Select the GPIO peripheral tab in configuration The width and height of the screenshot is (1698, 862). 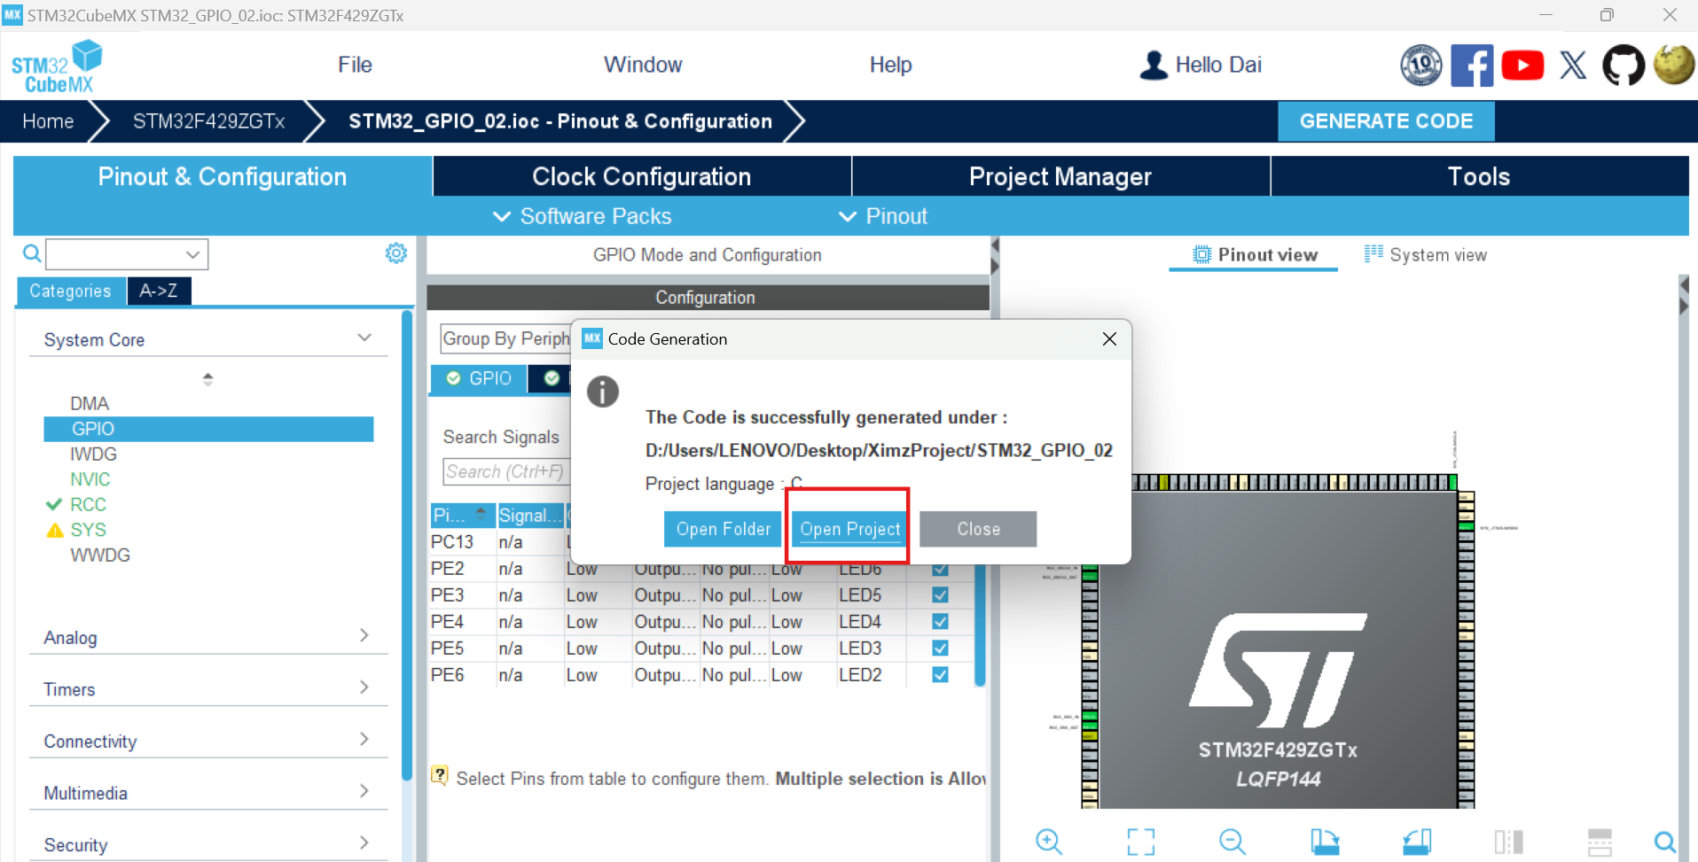click(479, 378)
